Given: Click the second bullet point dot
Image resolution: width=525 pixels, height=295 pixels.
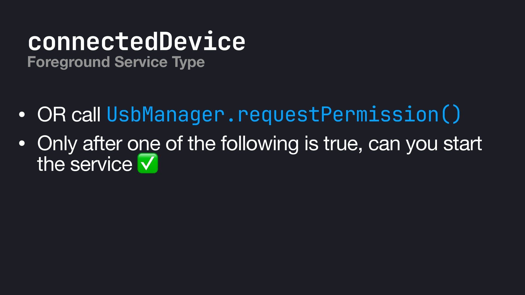Looking at the screenshot, I should point(22,143).
